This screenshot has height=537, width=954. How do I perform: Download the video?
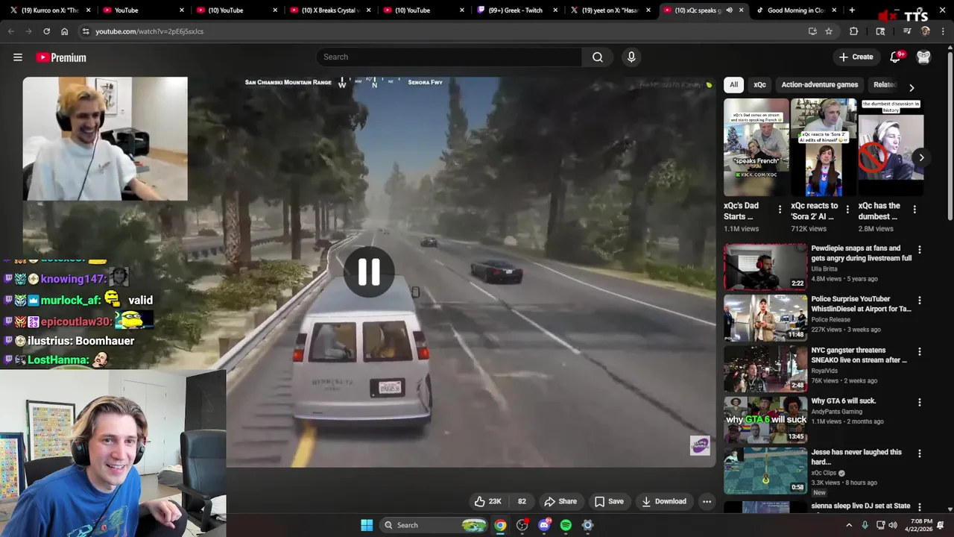click(x=664, y=501)
